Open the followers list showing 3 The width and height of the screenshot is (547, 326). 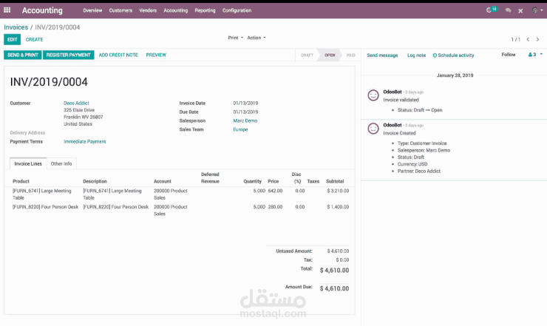[x=535, y=55]
